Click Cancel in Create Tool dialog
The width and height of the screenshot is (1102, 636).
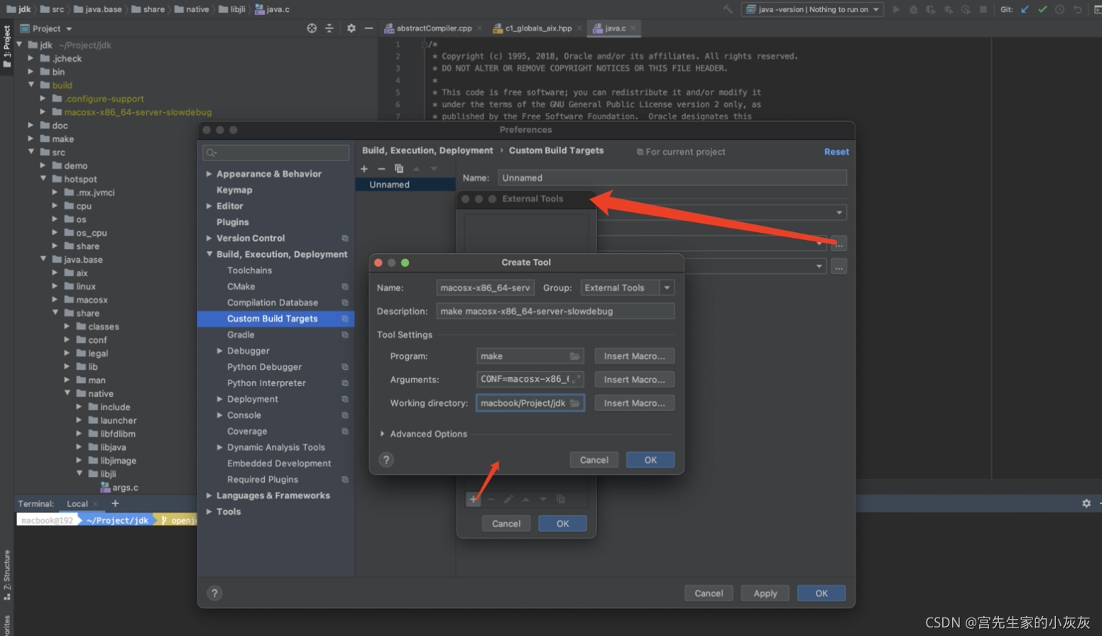click(594, 460)
